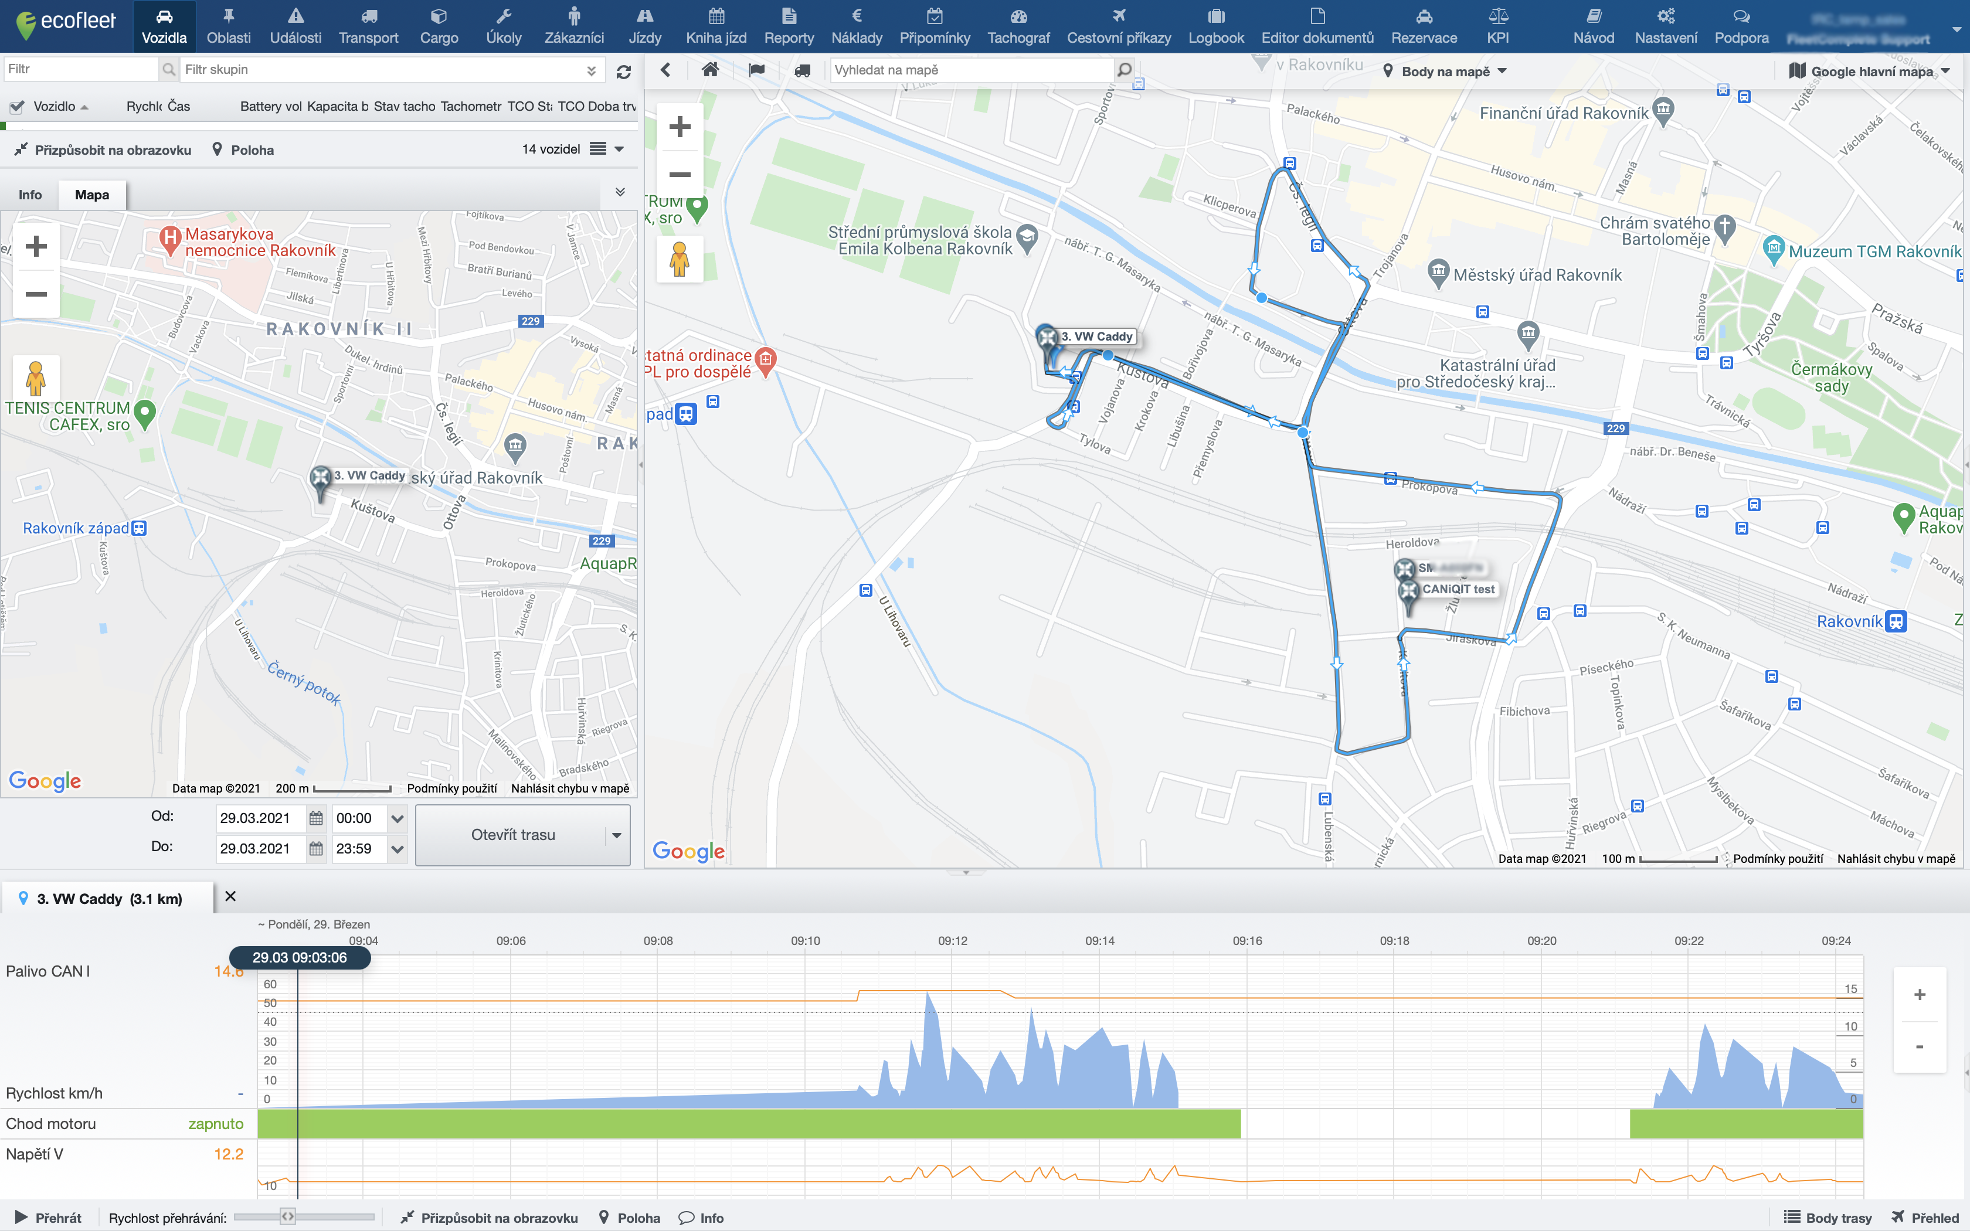Click the map home icon
The width and height of the screenshot is (1970, 1231).
click(x=711, y=70)
